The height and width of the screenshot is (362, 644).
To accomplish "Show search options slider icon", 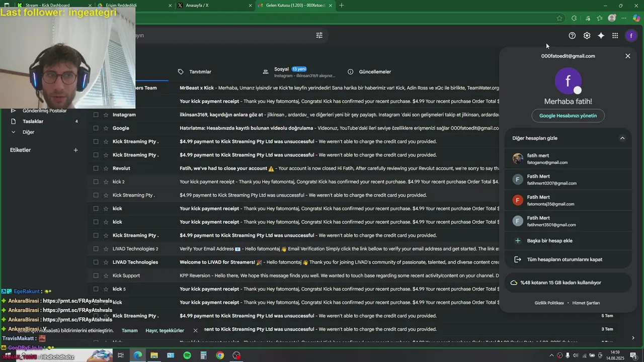I will 319,35.
